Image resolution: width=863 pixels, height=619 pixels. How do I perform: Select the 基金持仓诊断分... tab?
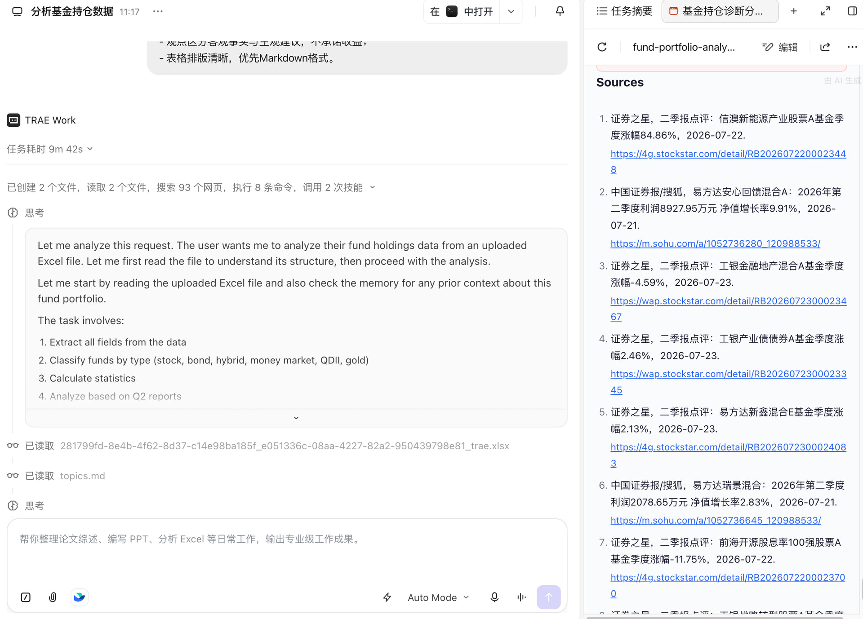coord(720,11)
